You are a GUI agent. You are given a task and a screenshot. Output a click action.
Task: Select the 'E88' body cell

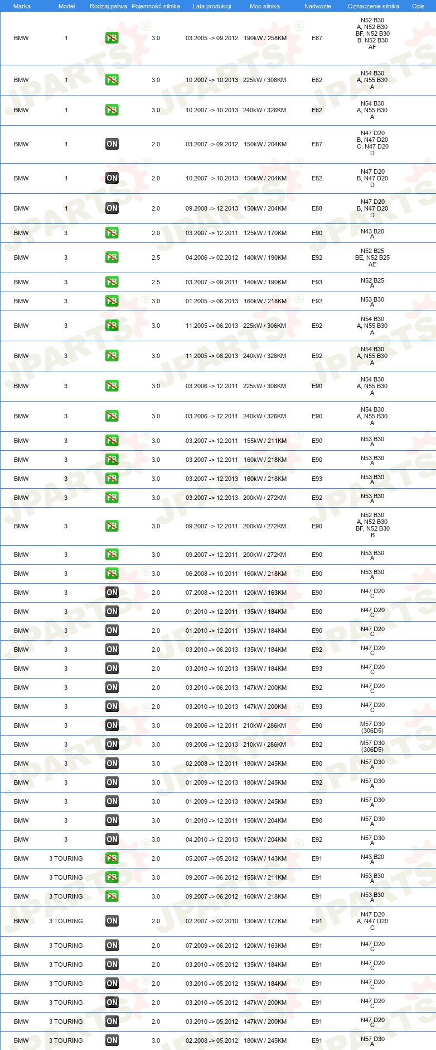pos(317,208)
